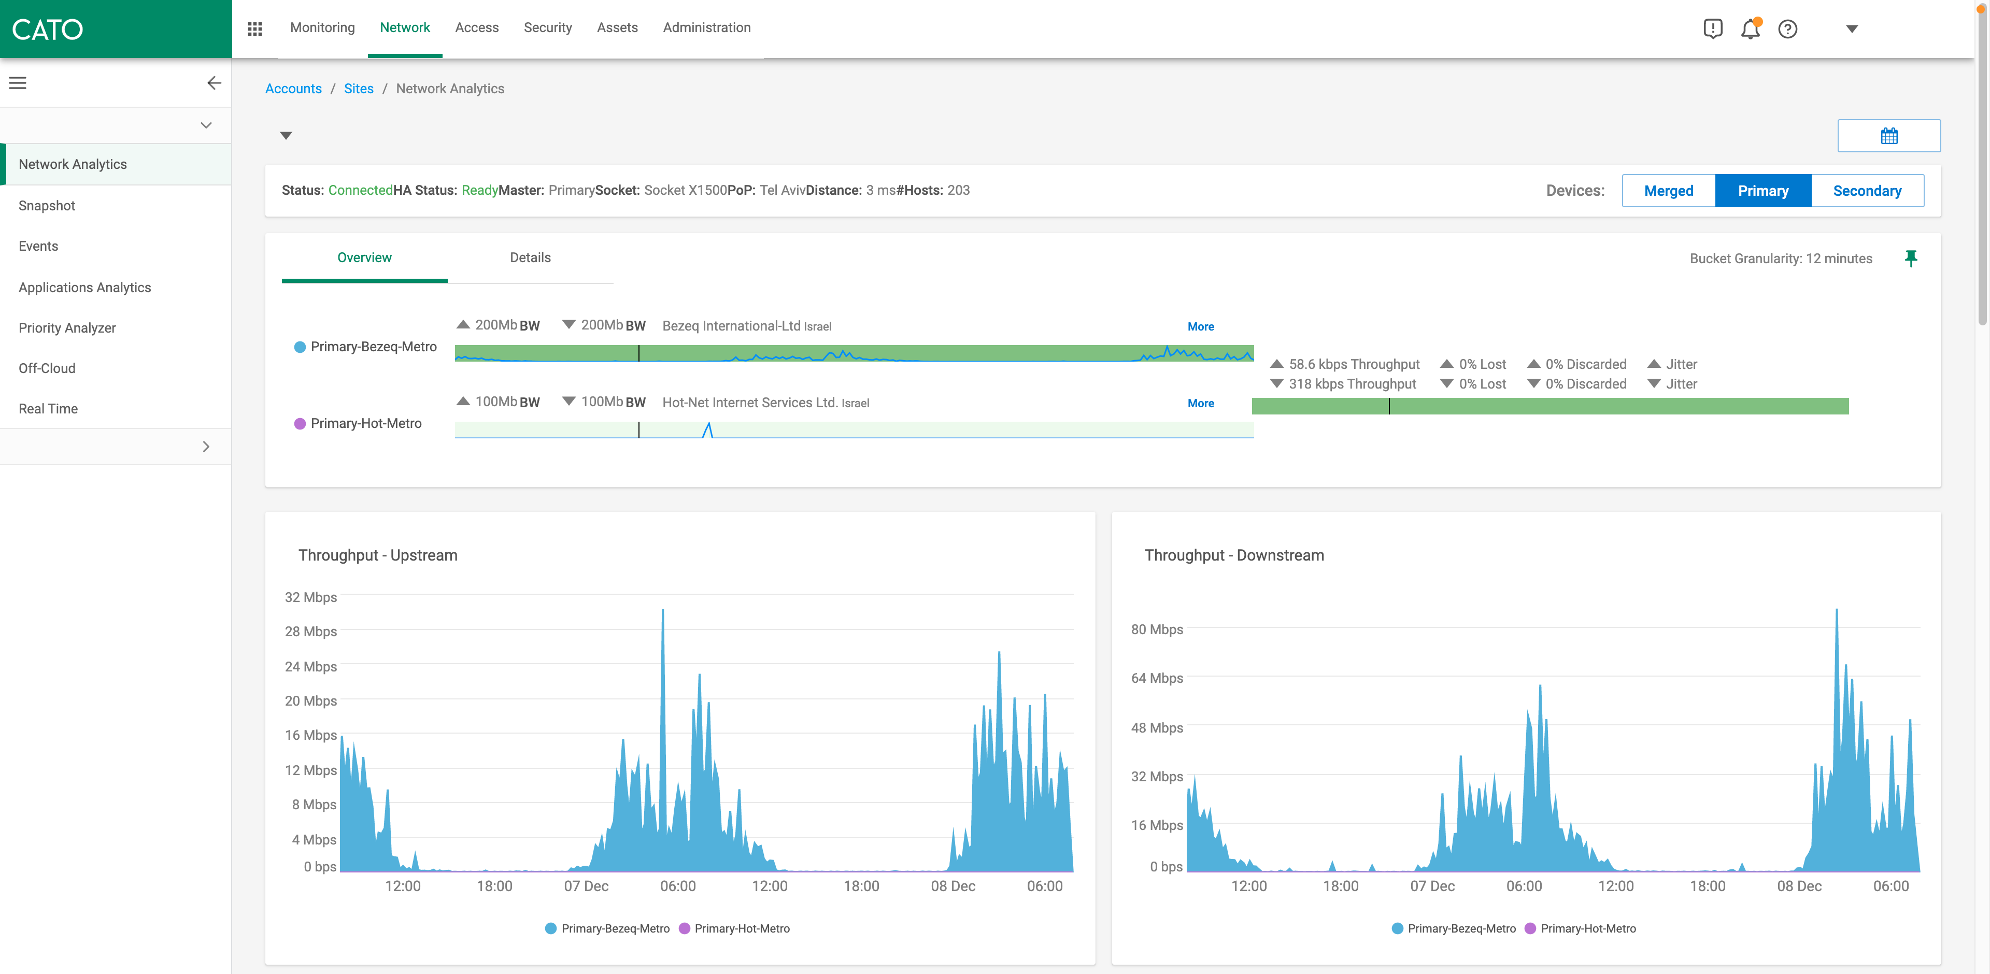Open the help question mark icon
This screenshot has width=1990, height=974.
tap(1787, 28)
